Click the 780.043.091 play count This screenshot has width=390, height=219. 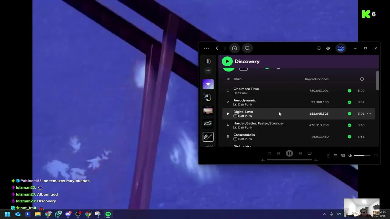(319, 91)
